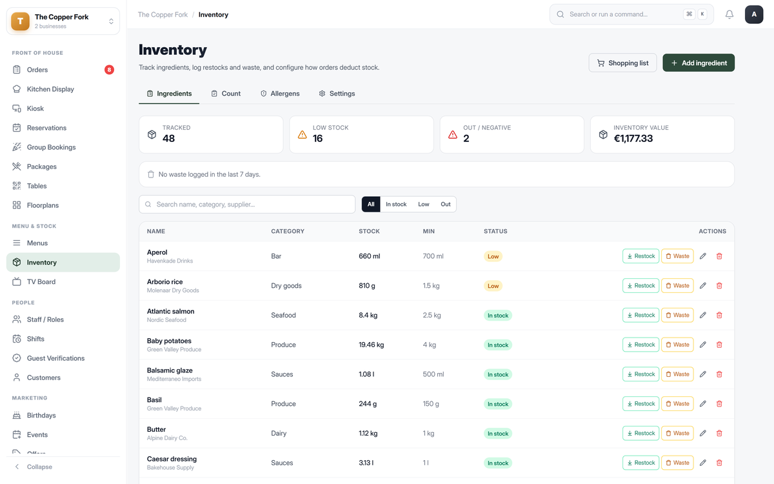
Task: Edit Butter pencil icon
Action: point(703,434)
